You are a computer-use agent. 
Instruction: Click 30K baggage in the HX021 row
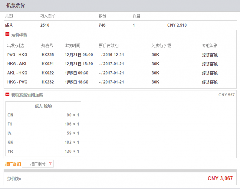coord(155,64)
